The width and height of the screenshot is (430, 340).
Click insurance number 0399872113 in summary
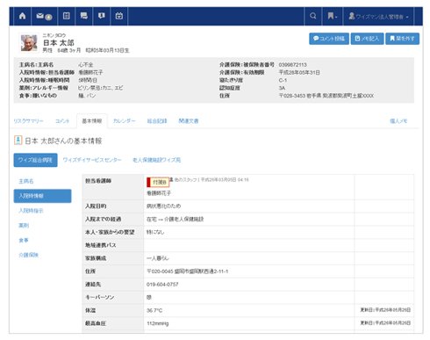coord(292,65)
